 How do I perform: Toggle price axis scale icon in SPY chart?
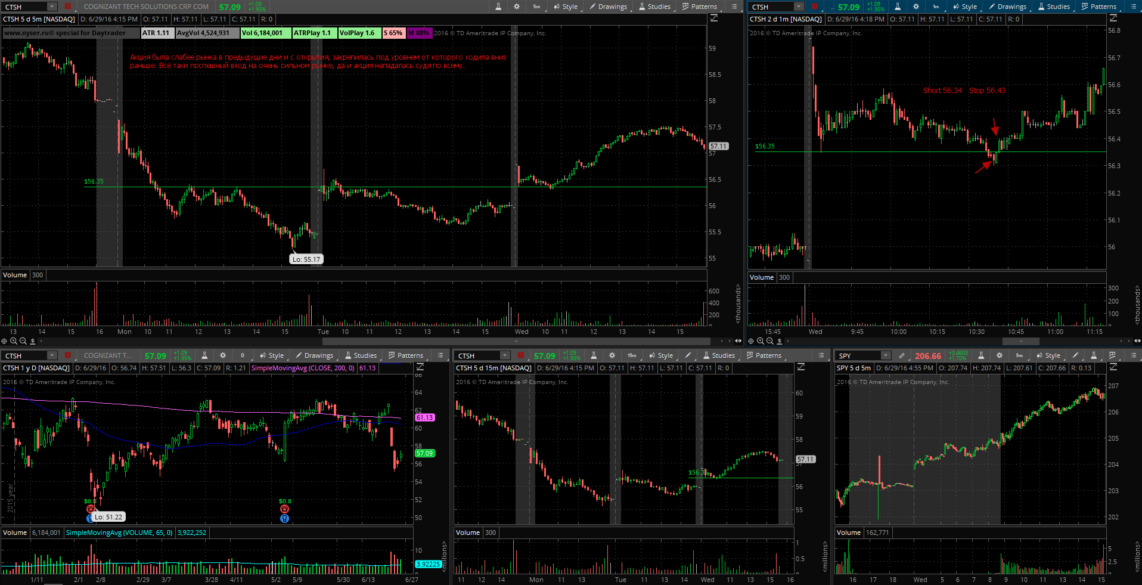[1113, 367]
